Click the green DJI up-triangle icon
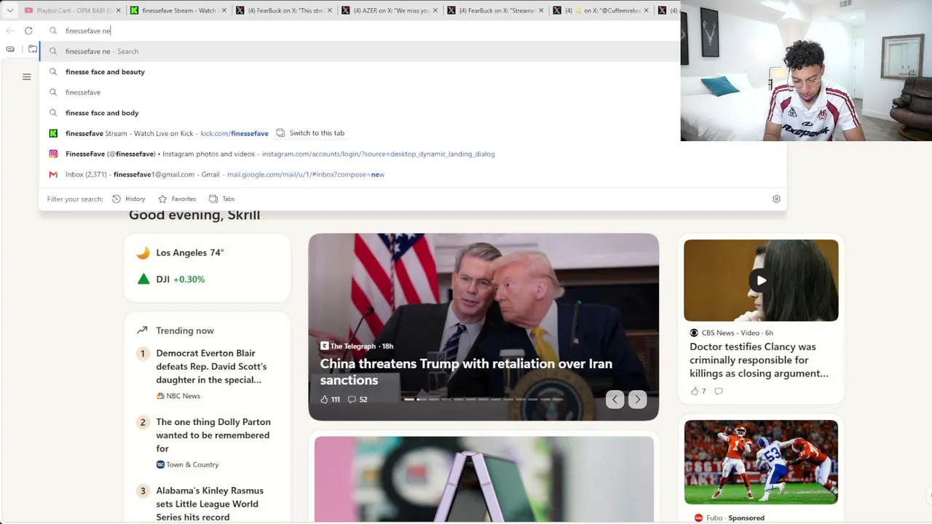 coord(143,279)
